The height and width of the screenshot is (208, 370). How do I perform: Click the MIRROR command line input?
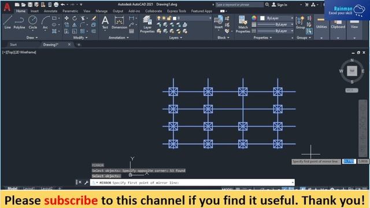[x=193, y=183]
